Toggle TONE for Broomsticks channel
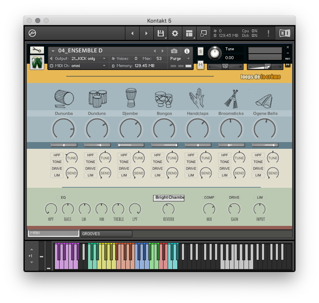 (x=225, y=162)
